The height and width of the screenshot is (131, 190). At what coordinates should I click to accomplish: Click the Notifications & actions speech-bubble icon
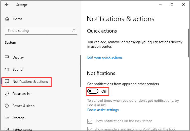pyautogui.click(x=7, y=82)
